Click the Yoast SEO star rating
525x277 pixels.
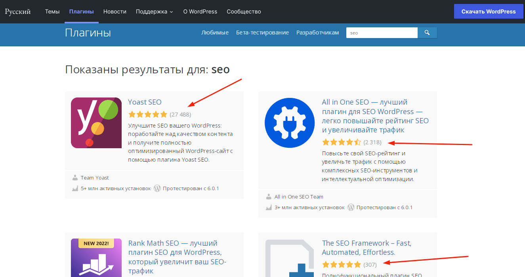pos(148,115)
